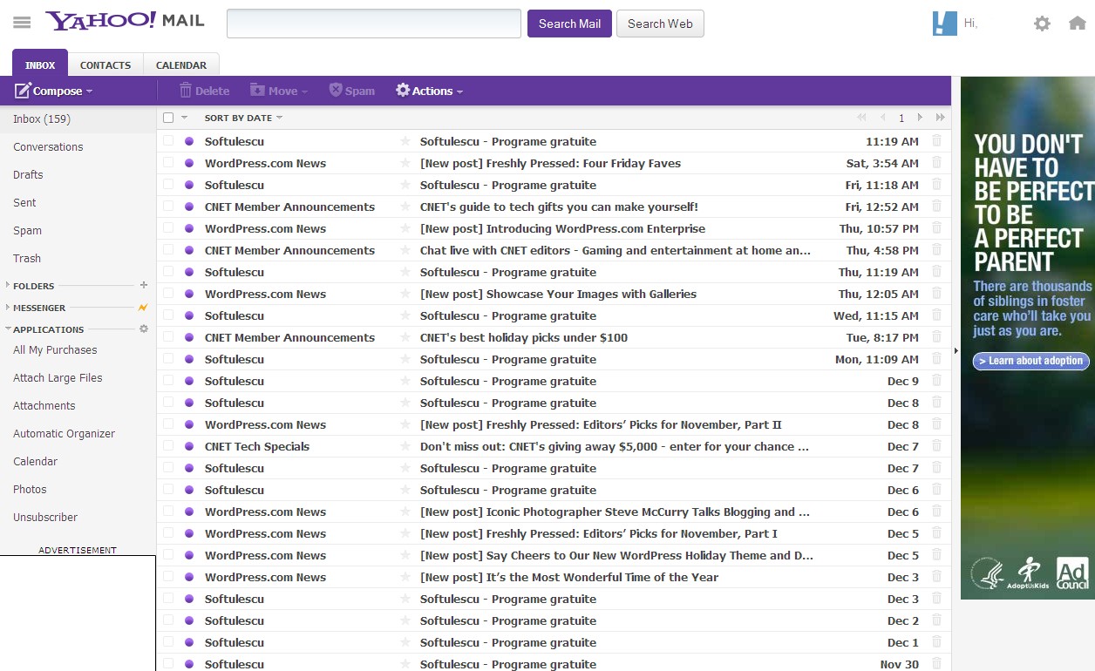Check the select-all emails checkbox
This screenshot has height=671, width=1095.
click(168, 118)
